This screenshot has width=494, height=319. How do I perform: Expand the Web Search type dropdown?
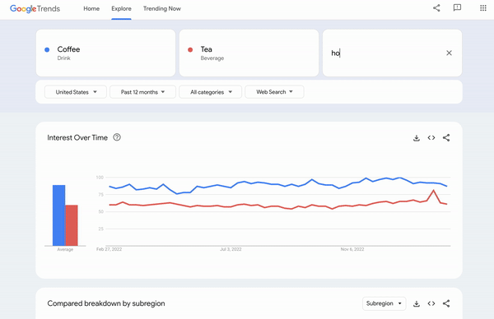[274, 92]
